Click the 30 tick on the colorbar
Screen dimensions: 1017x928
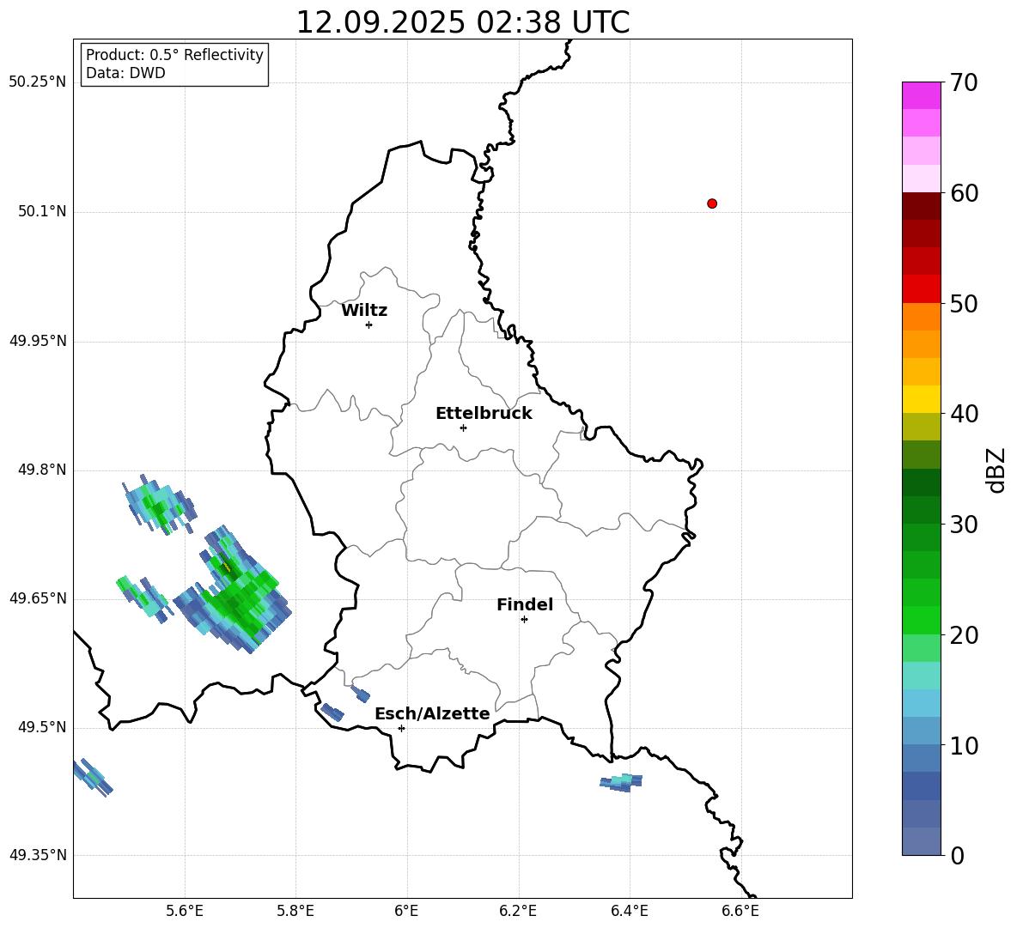964,525
